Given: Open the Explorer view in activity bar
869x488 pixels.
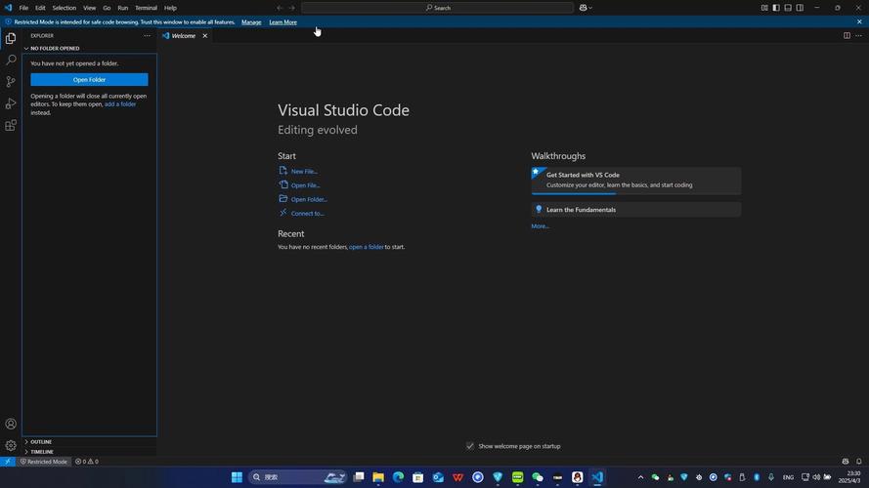Looking at the screenshot, I should 11,38.
